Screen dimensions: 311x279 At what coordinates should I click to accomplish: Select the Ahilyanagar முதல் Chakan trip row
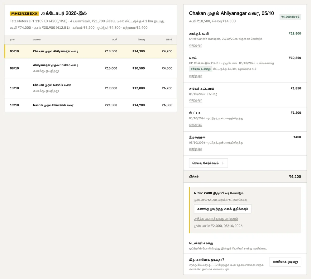tap(91, 68)
